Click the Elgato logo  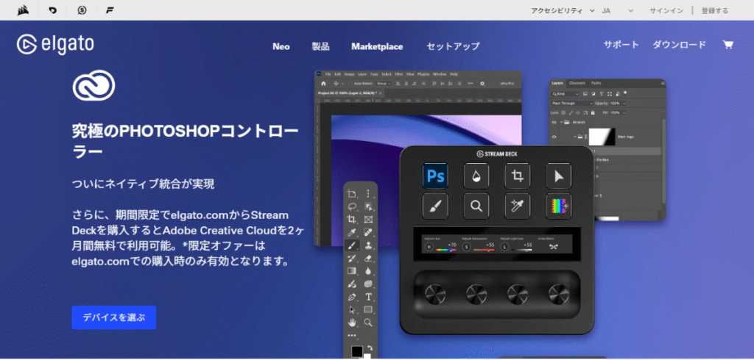click(55, 45)
